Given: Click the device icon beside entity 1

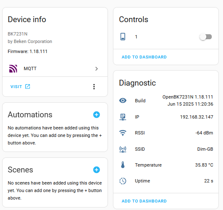Looking at the screenshot, I should [x=123, y=37].
